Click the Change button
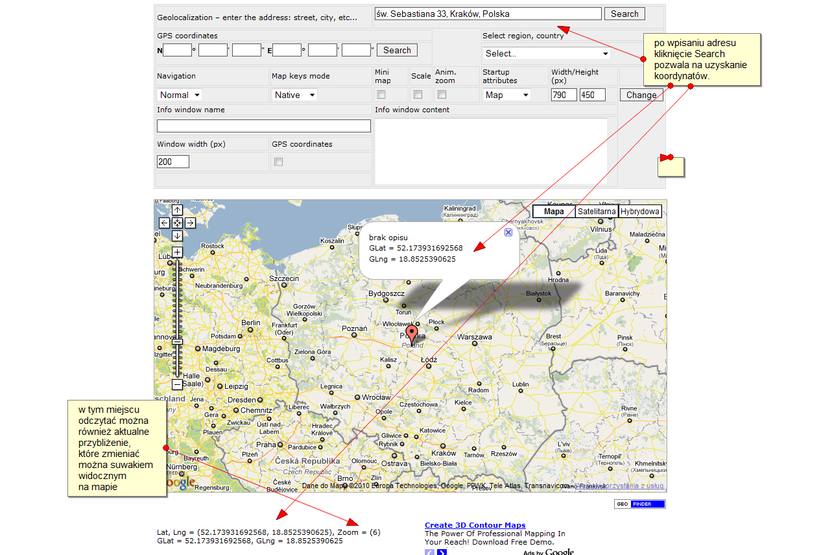819x555 pixels. click(x=641, y=95)
